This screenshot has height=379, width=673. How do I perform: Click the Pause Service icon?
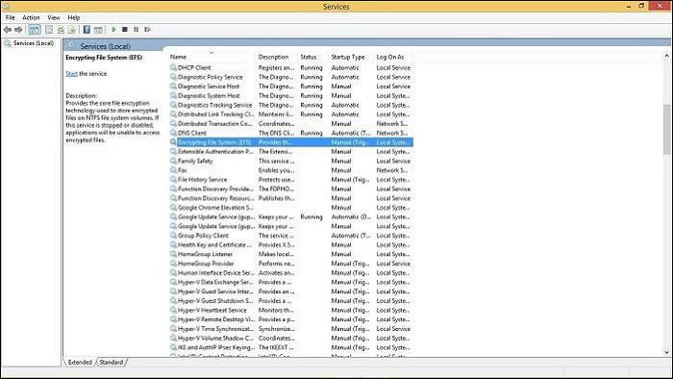pyautogui.click(x=137, y=30)
